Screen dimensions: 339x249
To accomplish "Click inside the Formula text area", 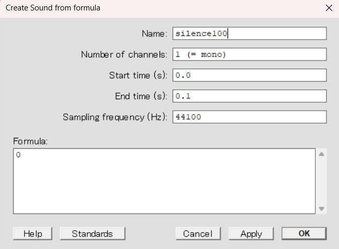I will 164,181.
